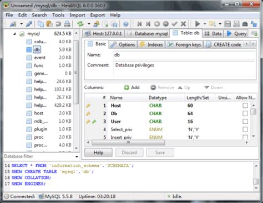
Task: Select the db table in tree
Action: 37,50
